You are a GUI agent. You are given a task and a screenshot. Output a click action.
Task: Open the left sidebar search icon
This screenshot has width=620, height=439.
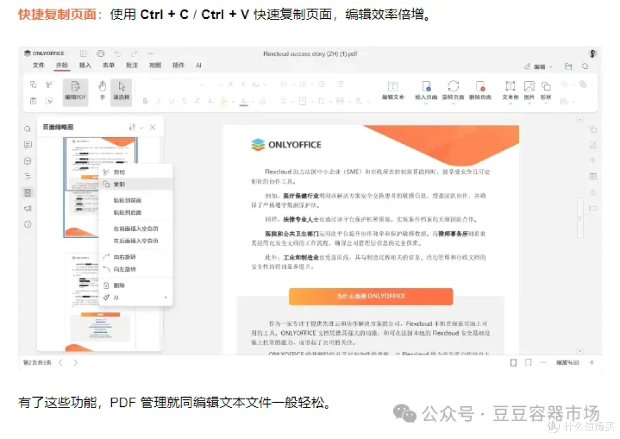click(x=28, y=129)
